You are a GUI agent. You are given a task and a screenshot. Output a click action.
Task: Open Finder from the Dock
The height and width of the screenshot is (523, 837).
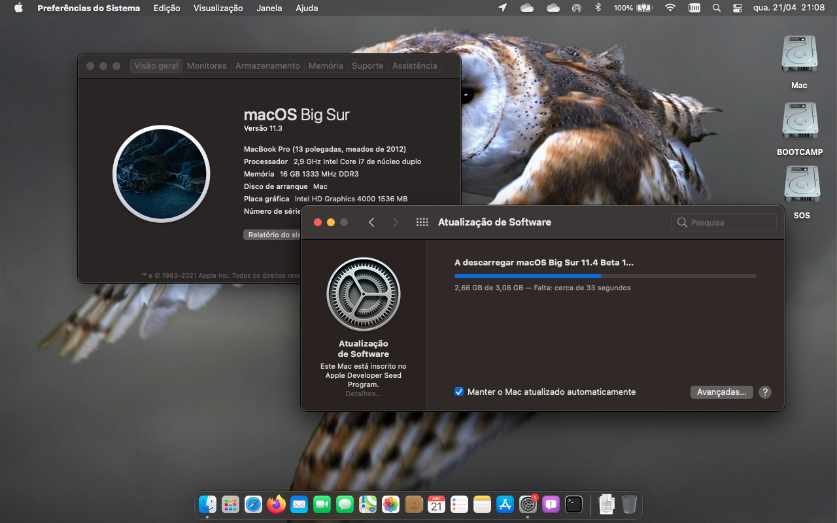coord(207,504)
